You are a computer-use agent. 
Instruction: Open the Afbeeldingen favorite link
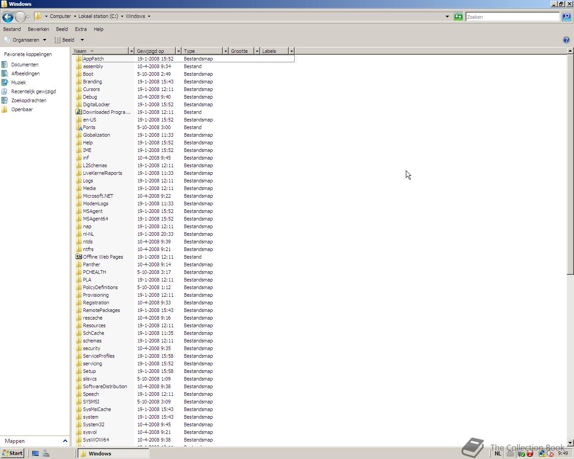click(25, 74)
